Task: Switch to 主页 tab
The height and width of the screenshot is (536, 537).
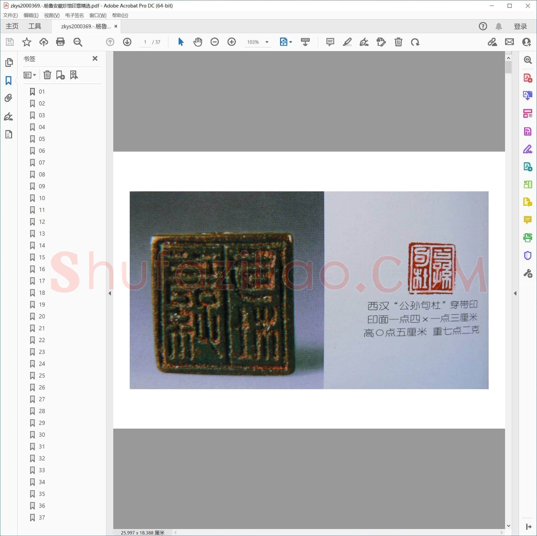Action: tap(12, 26)
